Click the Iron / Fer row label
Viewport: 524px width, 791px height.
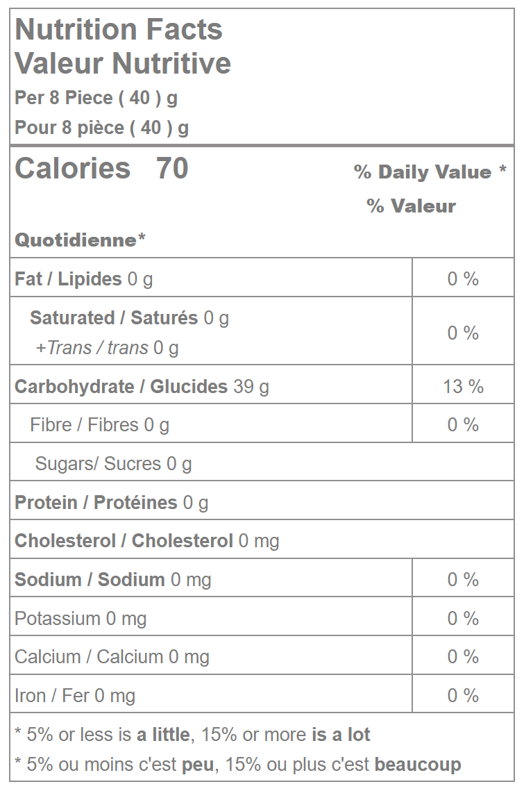pos(75,696)
